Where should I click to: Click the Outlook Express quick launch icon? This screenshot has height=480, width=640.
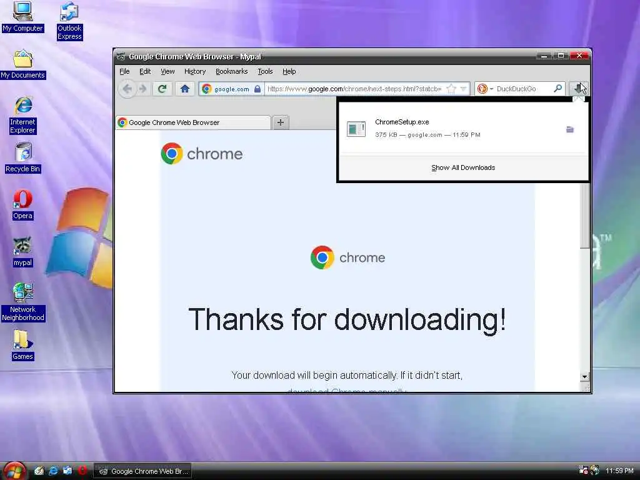(x=67, y=471)
